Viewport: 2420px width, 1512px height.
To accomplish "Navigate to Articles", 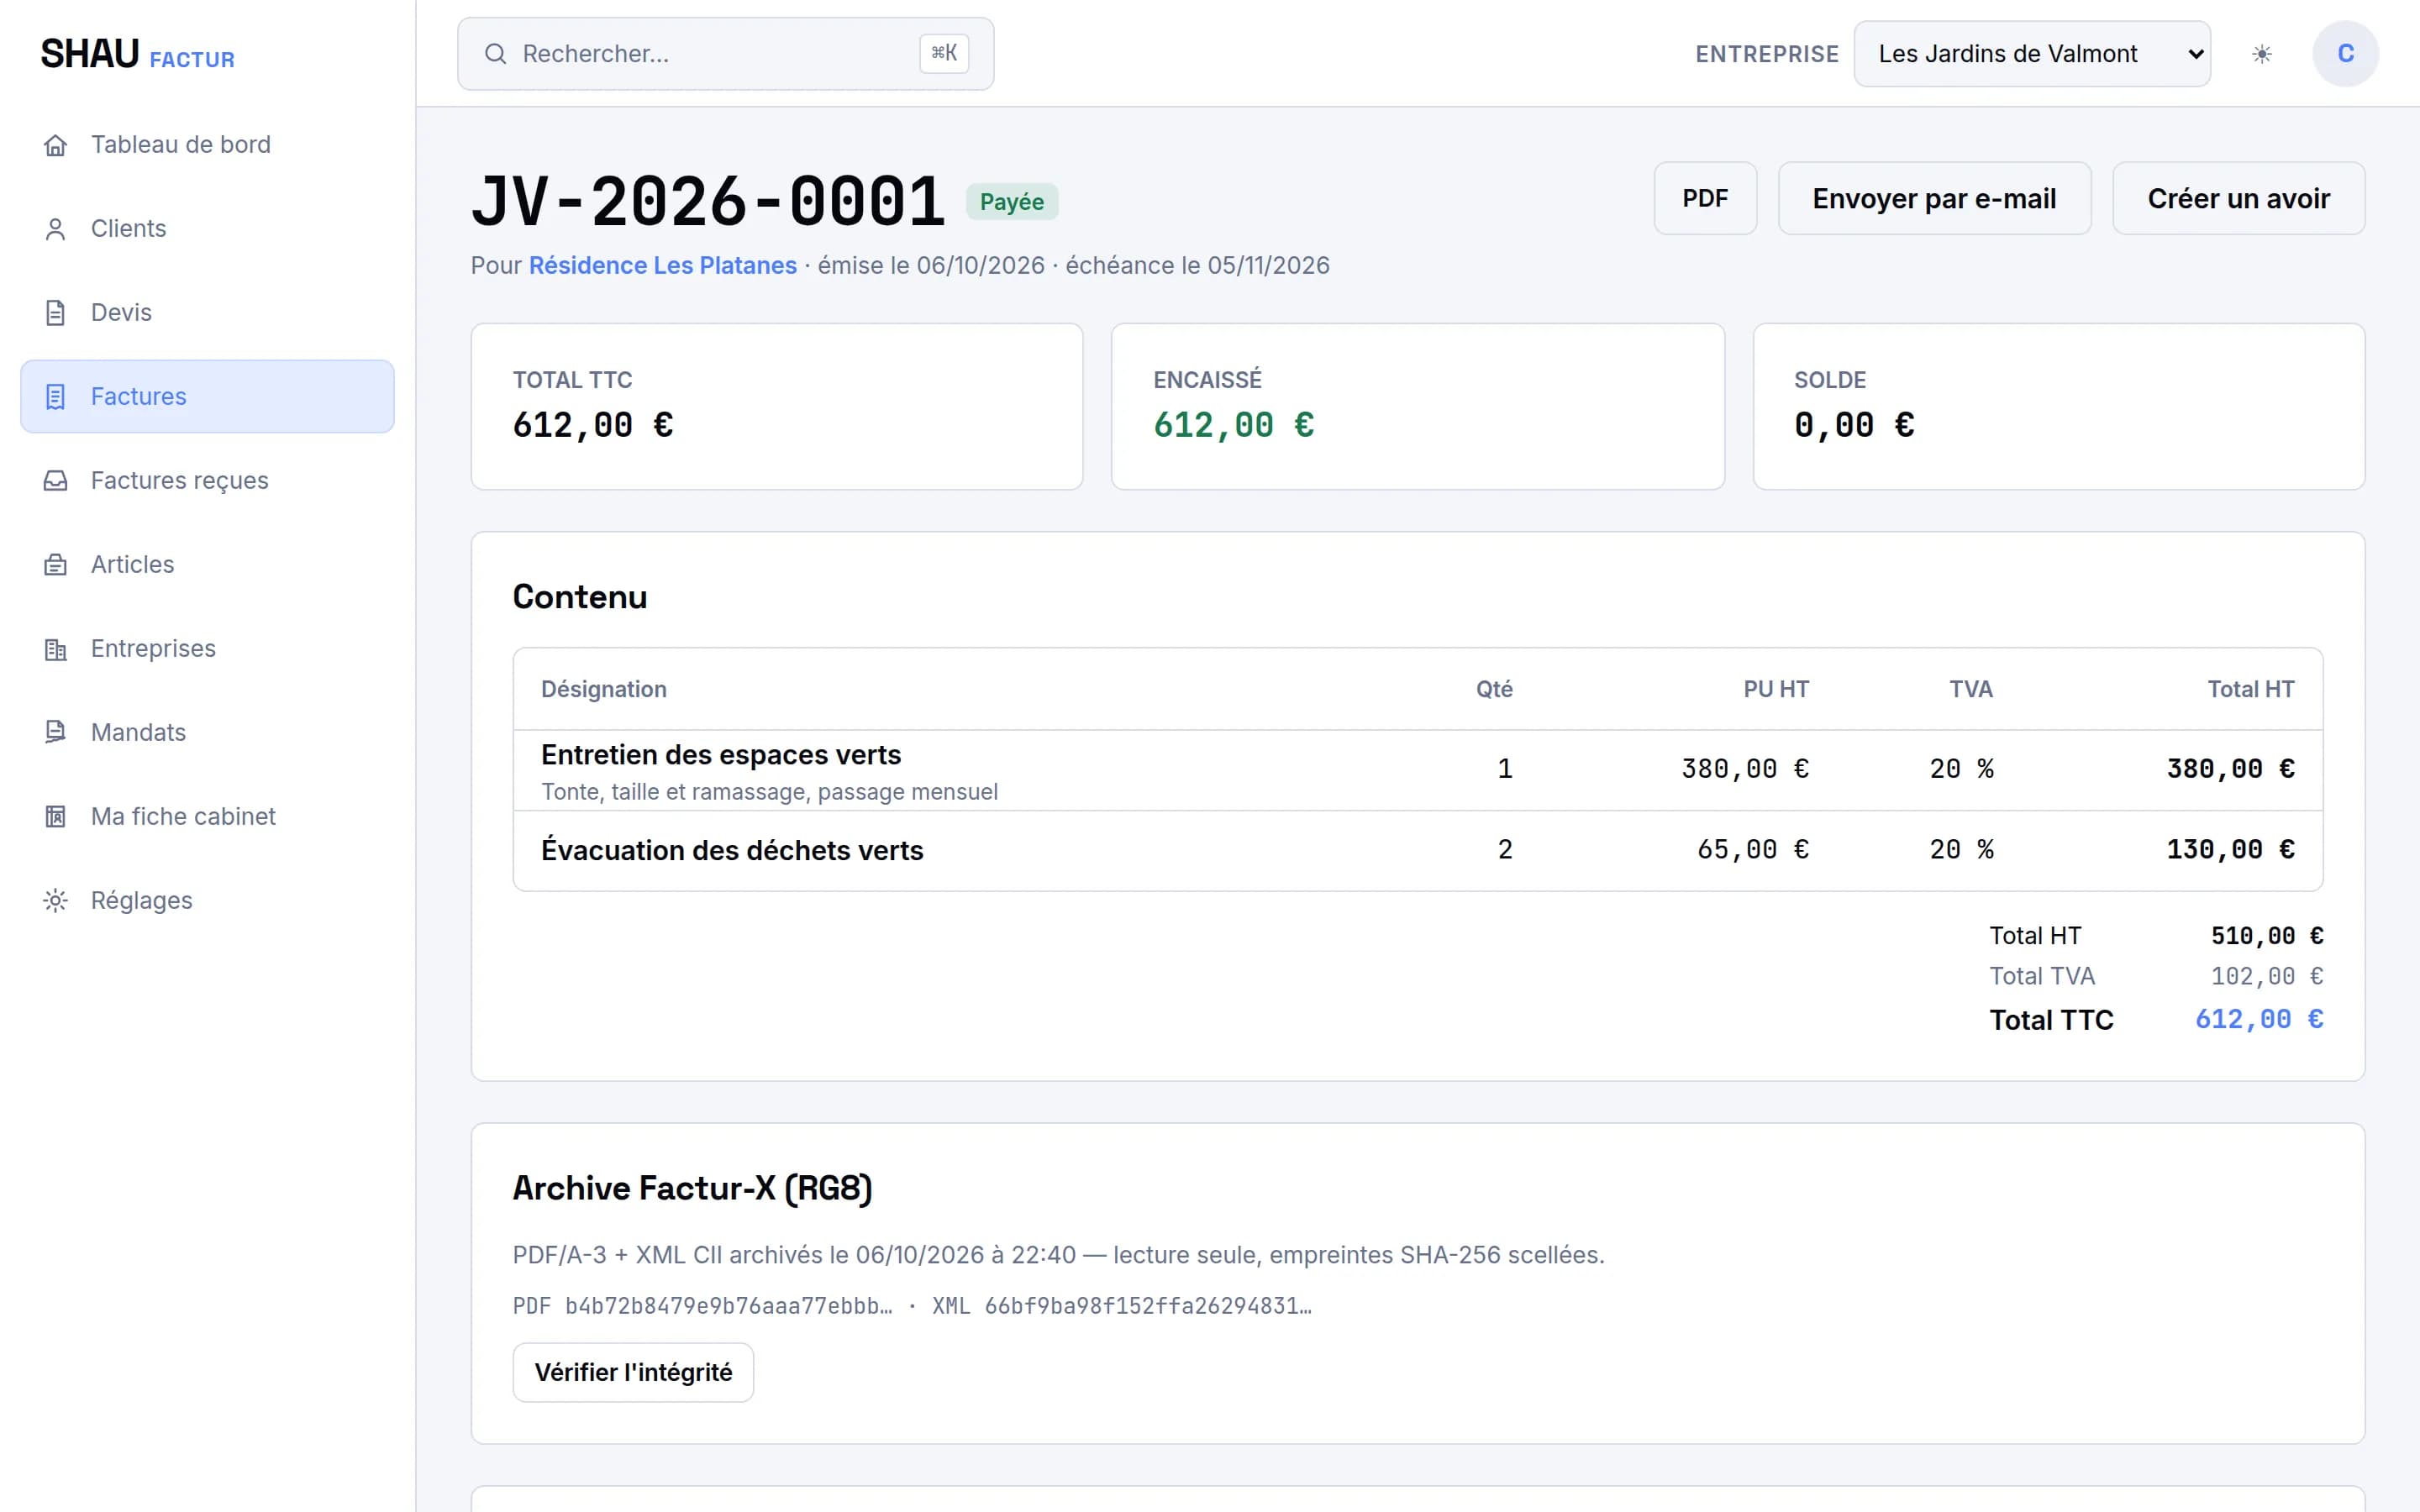I will point(207,565).
